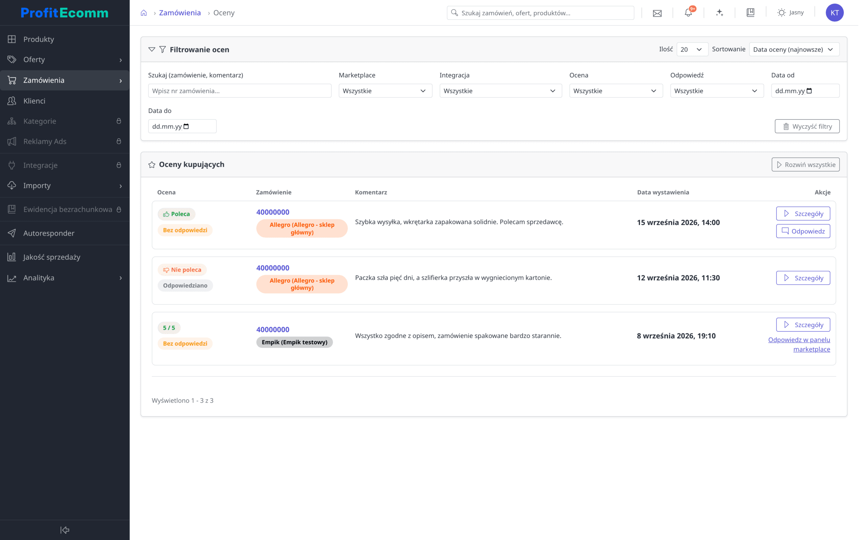Open order 40000000 of Empik review
Viewport: 865px width, 540px height.
[x=273, y=329]
